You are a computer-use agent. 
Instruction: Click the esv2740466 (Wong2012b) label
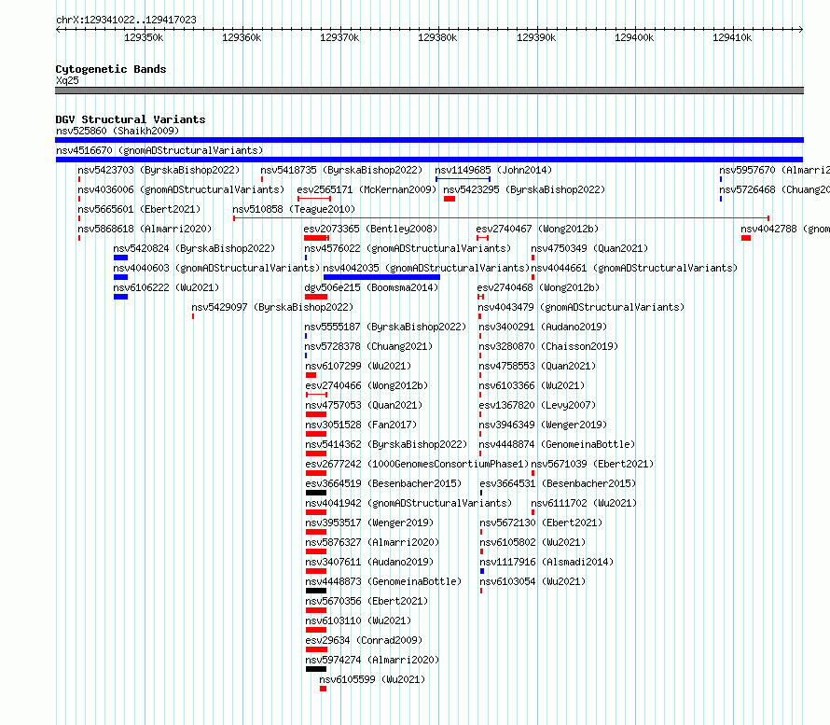367,385
